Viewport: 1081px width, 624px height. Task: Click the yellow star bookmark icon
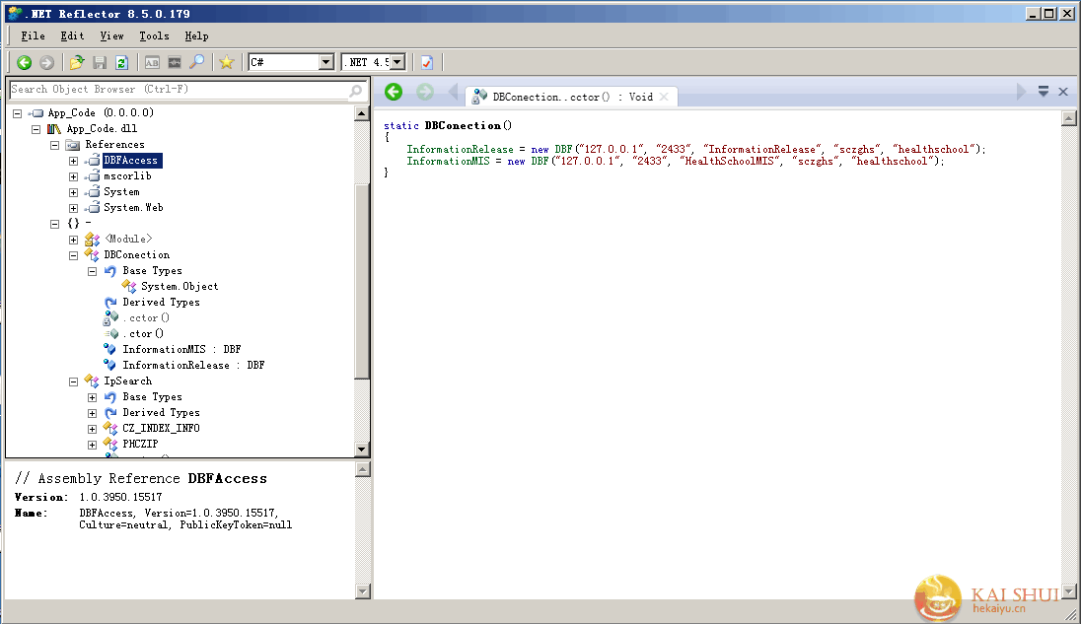226,63
